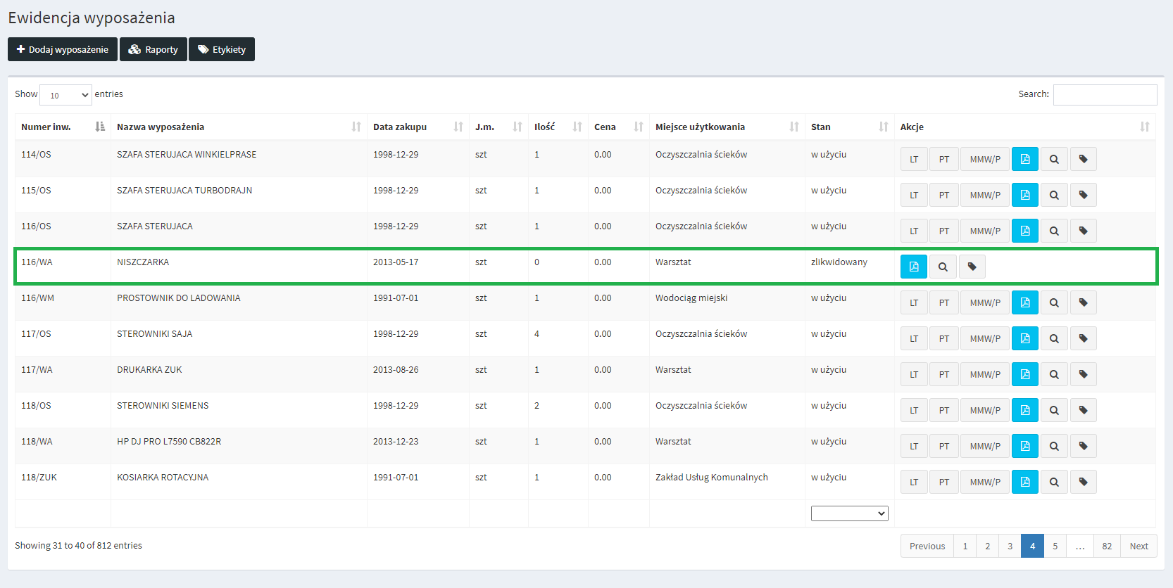Screen dimensions: 1173x588
Task: Go to page 5 of results
Action: 1055,546
